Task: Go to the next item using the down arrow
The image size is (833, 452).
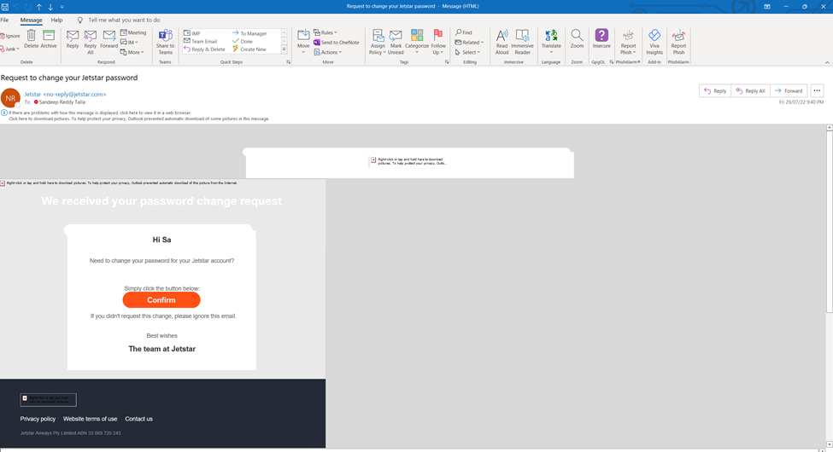Action: 50,7
